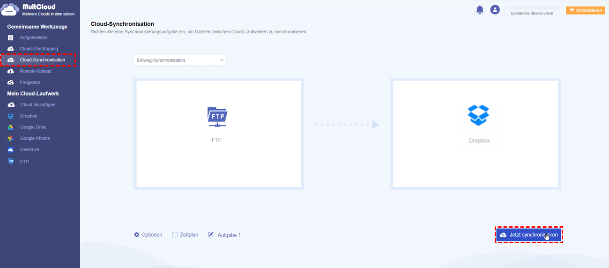Select the FTP source box

click(219, 134)
